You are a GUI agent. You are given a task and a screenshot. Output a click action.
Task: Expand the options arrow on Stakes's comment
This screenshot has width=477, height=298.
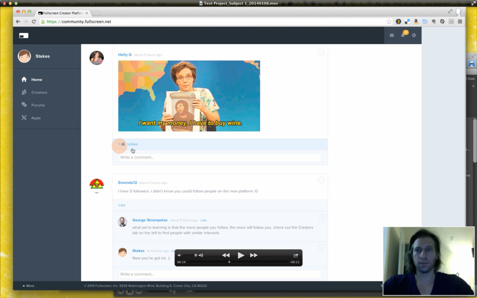coord(321,248)
